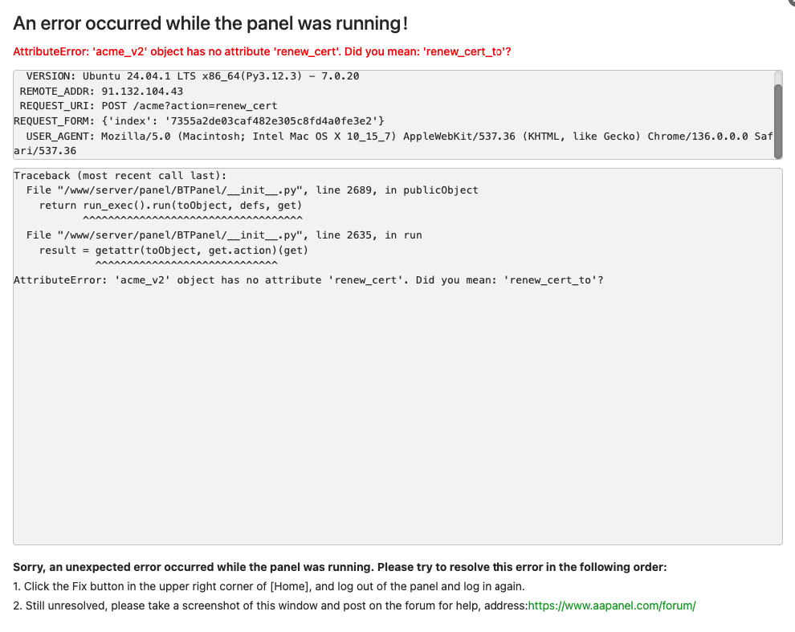Close the error dialog with the corner icon

790,2
